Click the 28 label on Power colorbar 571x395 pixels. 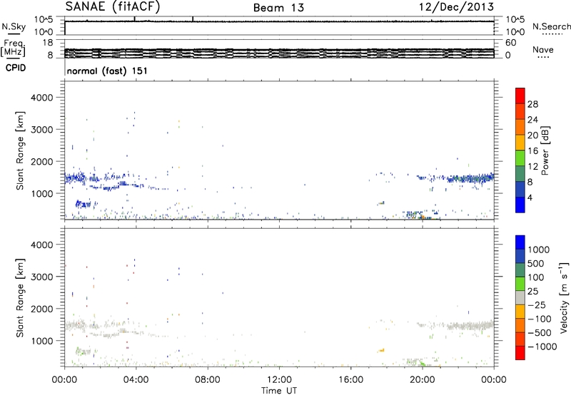click(x=532, y=104)
